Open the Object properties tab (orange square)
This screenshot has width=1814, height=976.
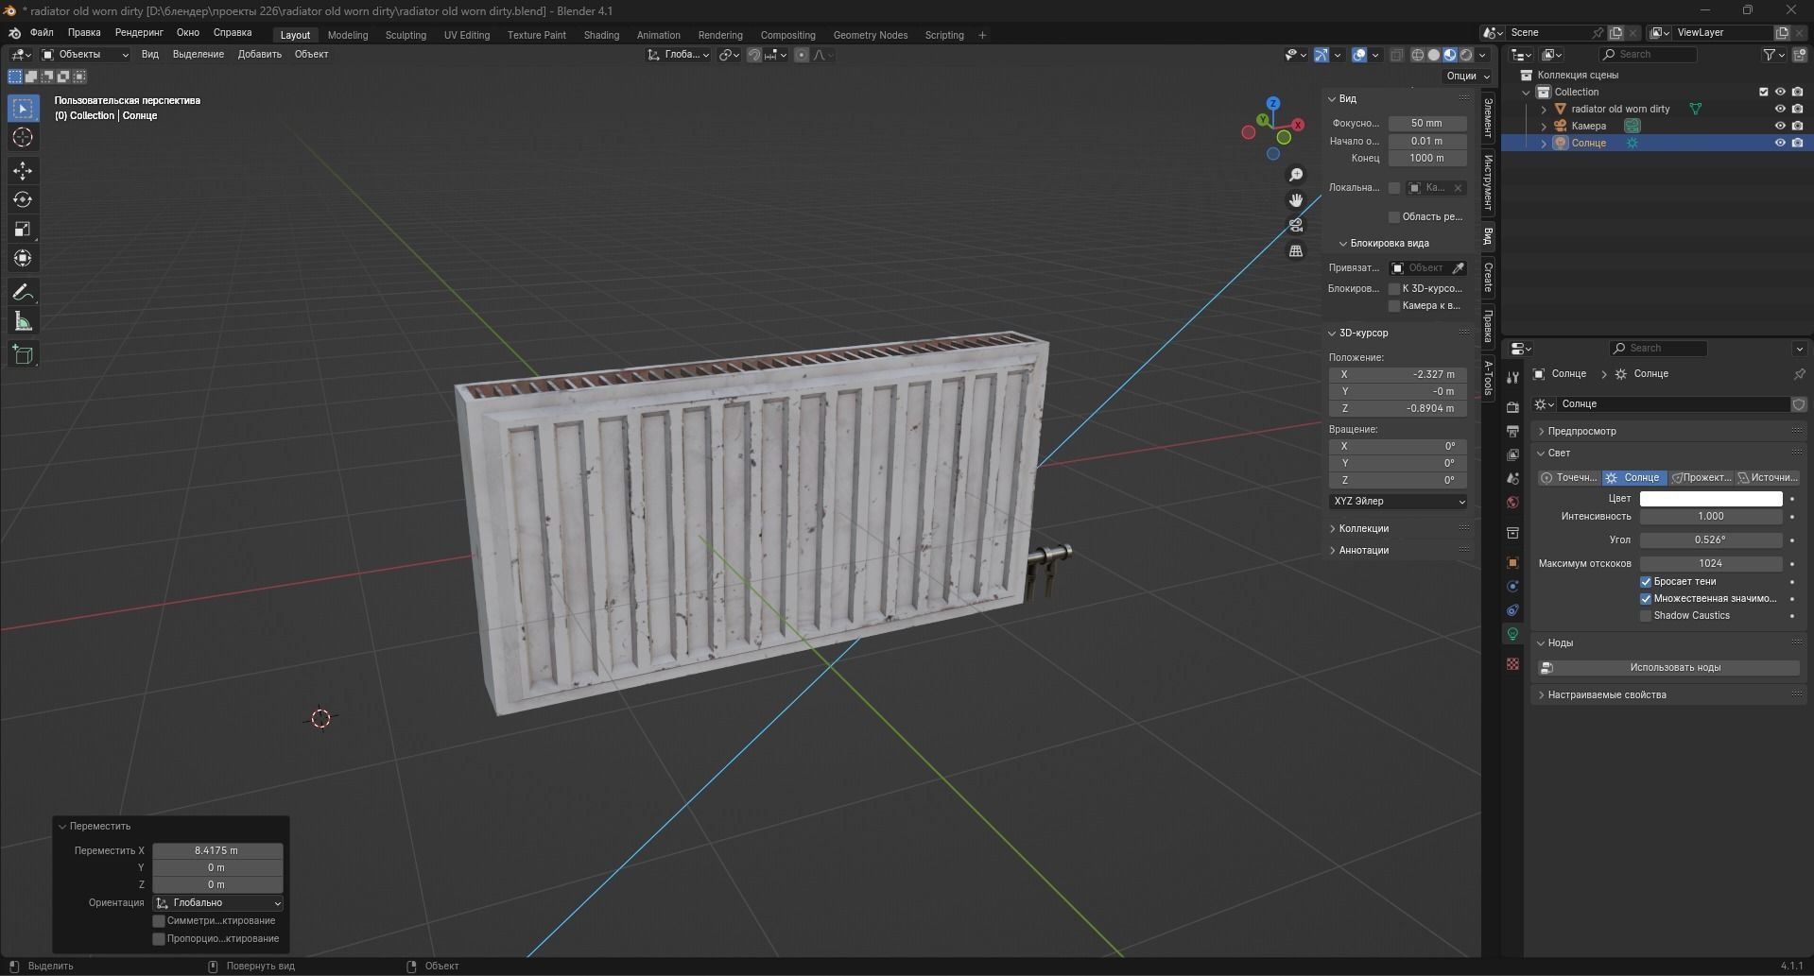1512,562
